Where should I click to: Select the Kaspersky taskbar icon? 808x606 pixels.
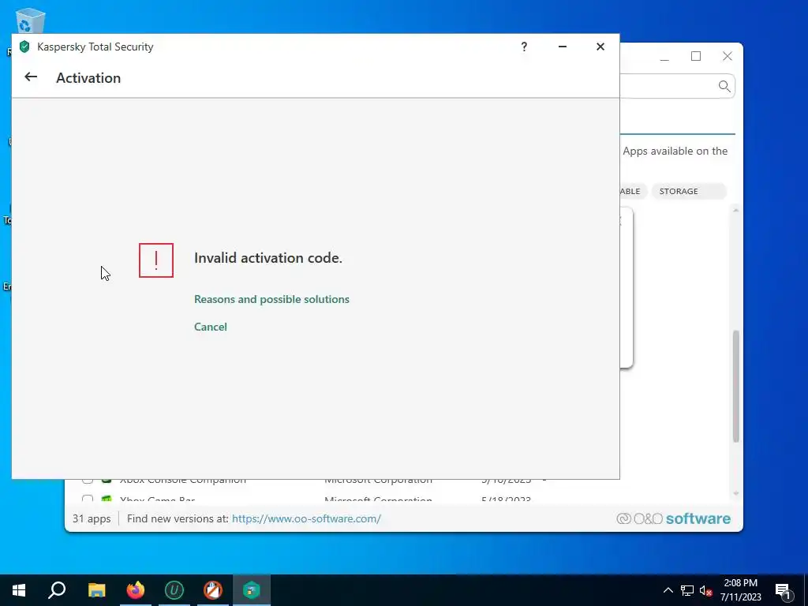coord(252,590)
